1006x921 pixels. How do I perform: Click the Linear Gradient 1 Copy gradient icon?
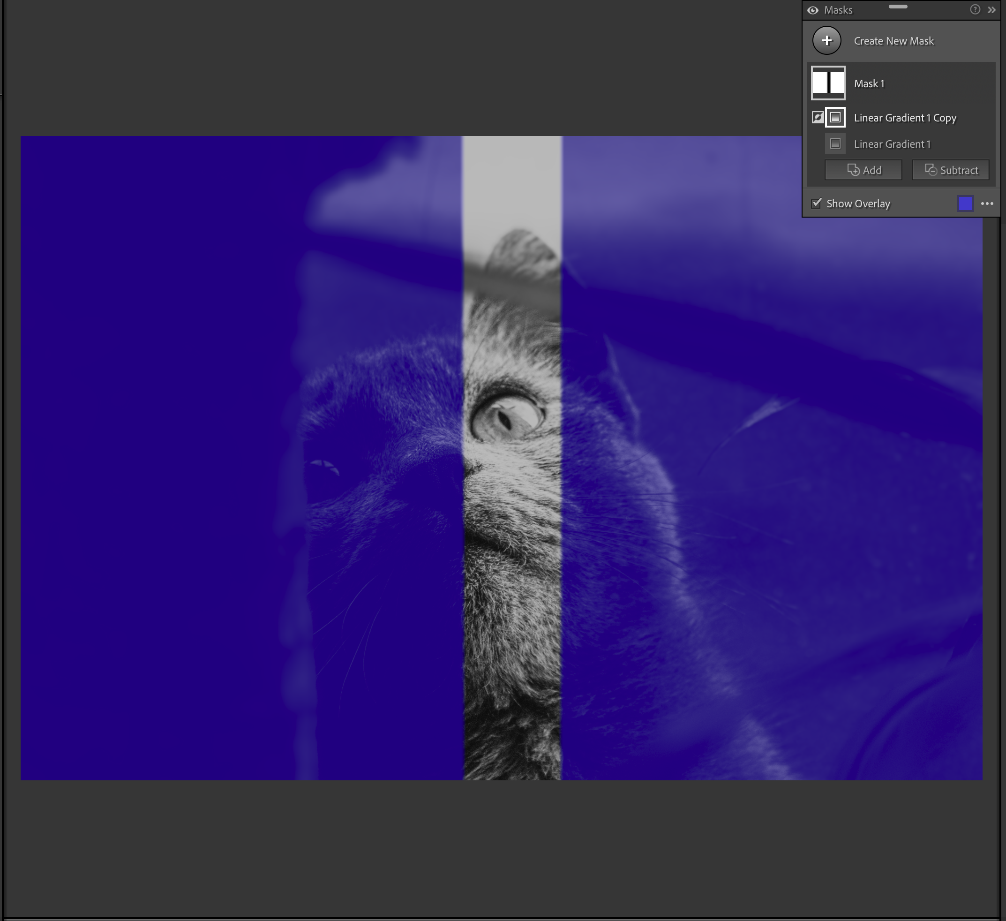point(835,117)
